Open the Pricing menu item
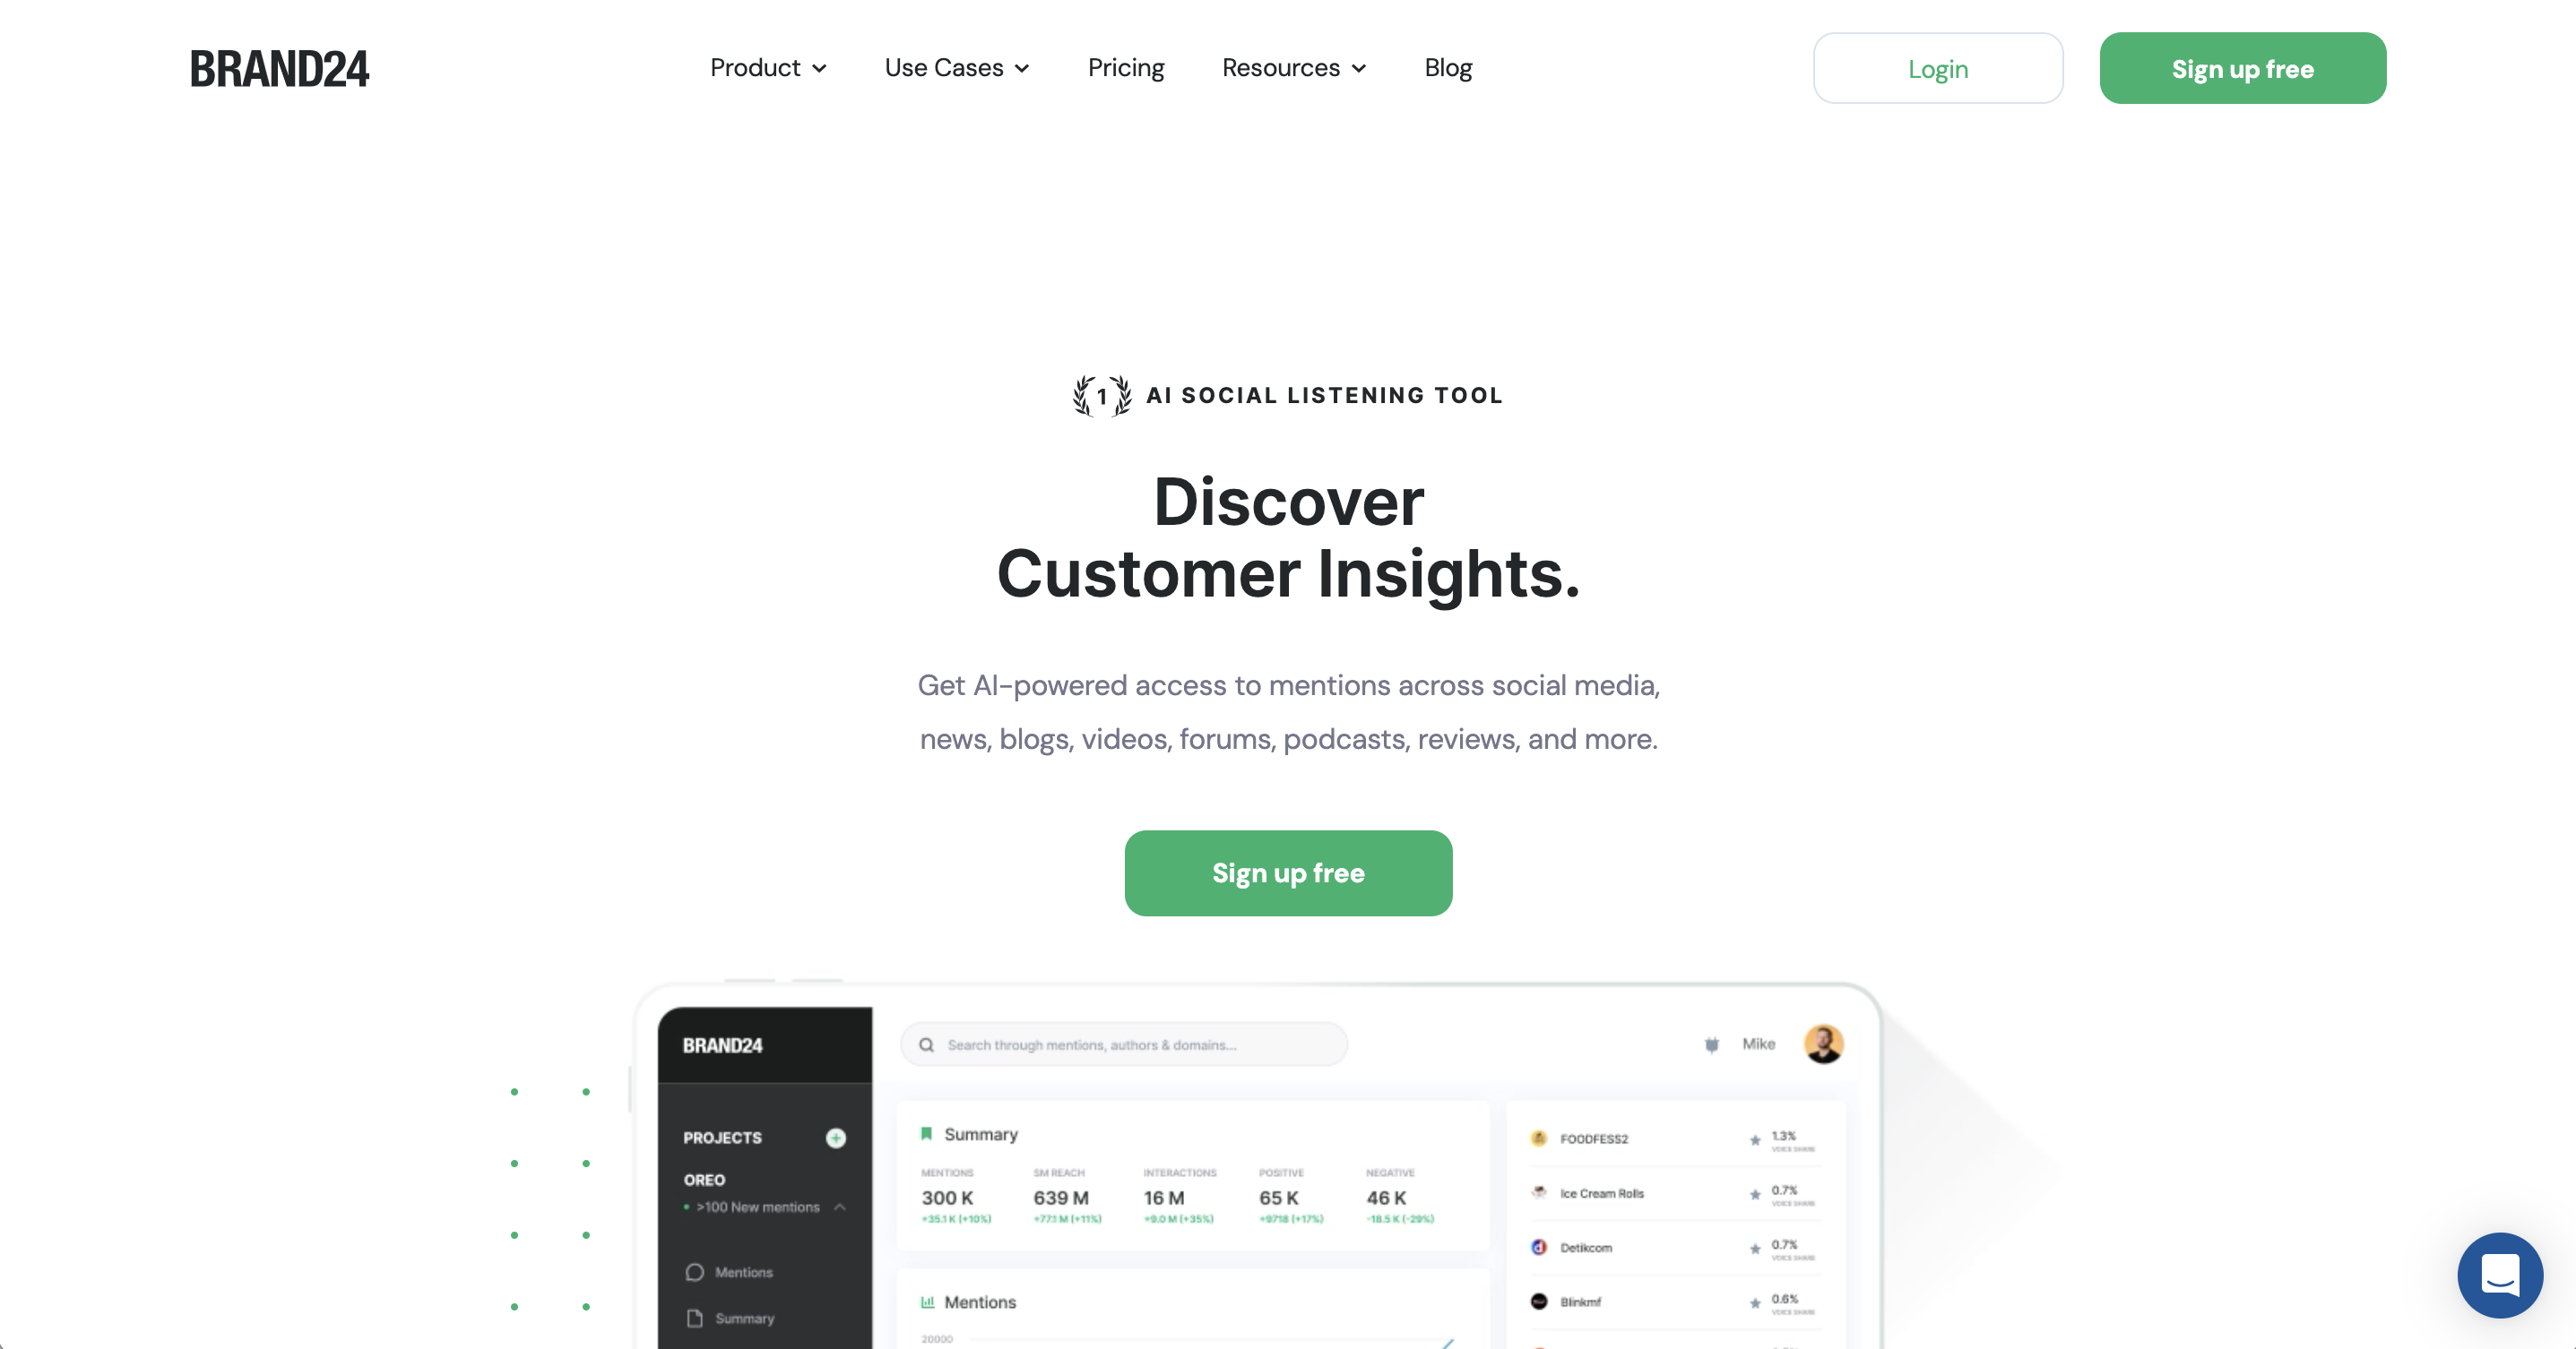This screenshot has width=2576, height=1349. [x=1125, y=68]
